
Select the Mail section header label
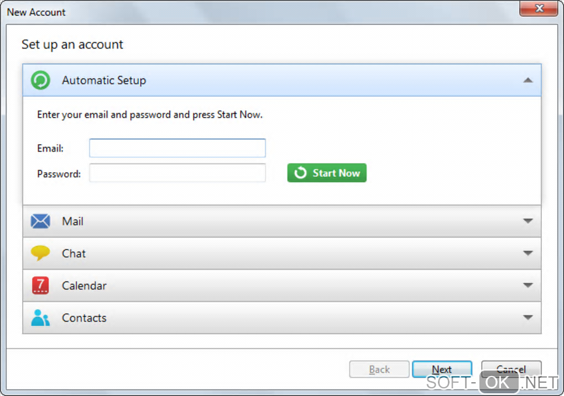[x=72, y=221]
